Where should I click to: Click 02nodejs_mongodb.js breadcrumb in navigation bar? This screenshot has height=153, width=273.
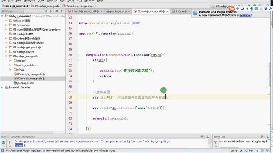pyautogui.click(x=78, y=6)
